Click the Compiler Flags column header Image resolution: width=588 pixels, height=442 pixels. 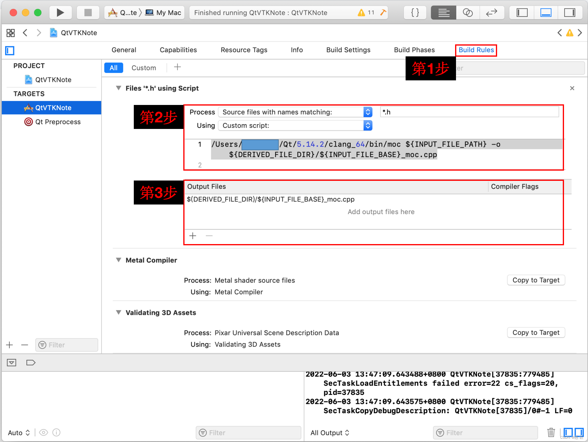tap(514, 187)
